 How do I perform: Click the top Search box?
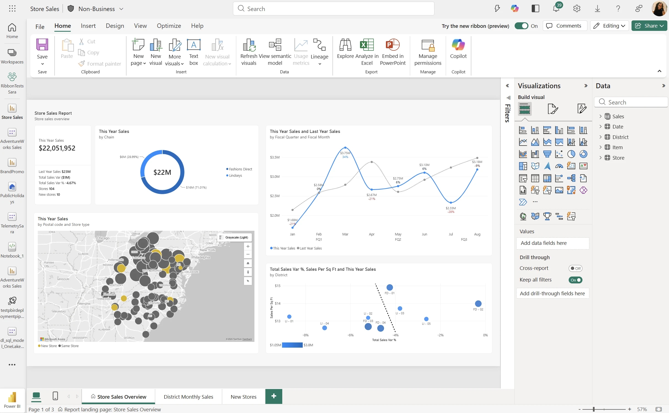334,9
